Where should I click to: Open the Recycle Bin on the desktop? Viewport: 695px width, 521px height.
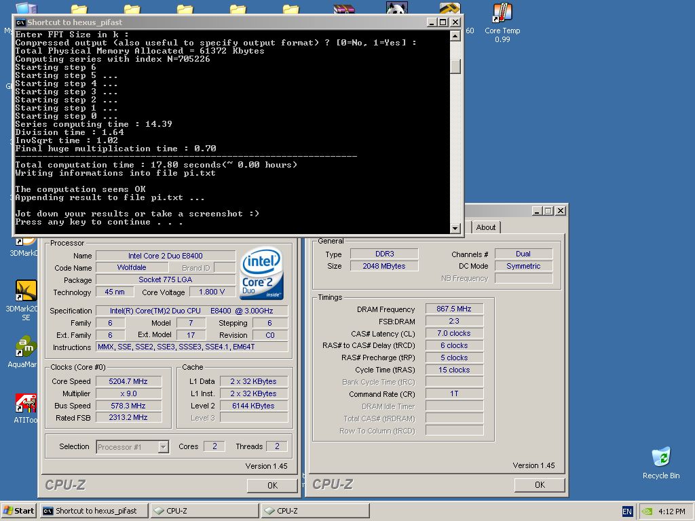(661, 463)
